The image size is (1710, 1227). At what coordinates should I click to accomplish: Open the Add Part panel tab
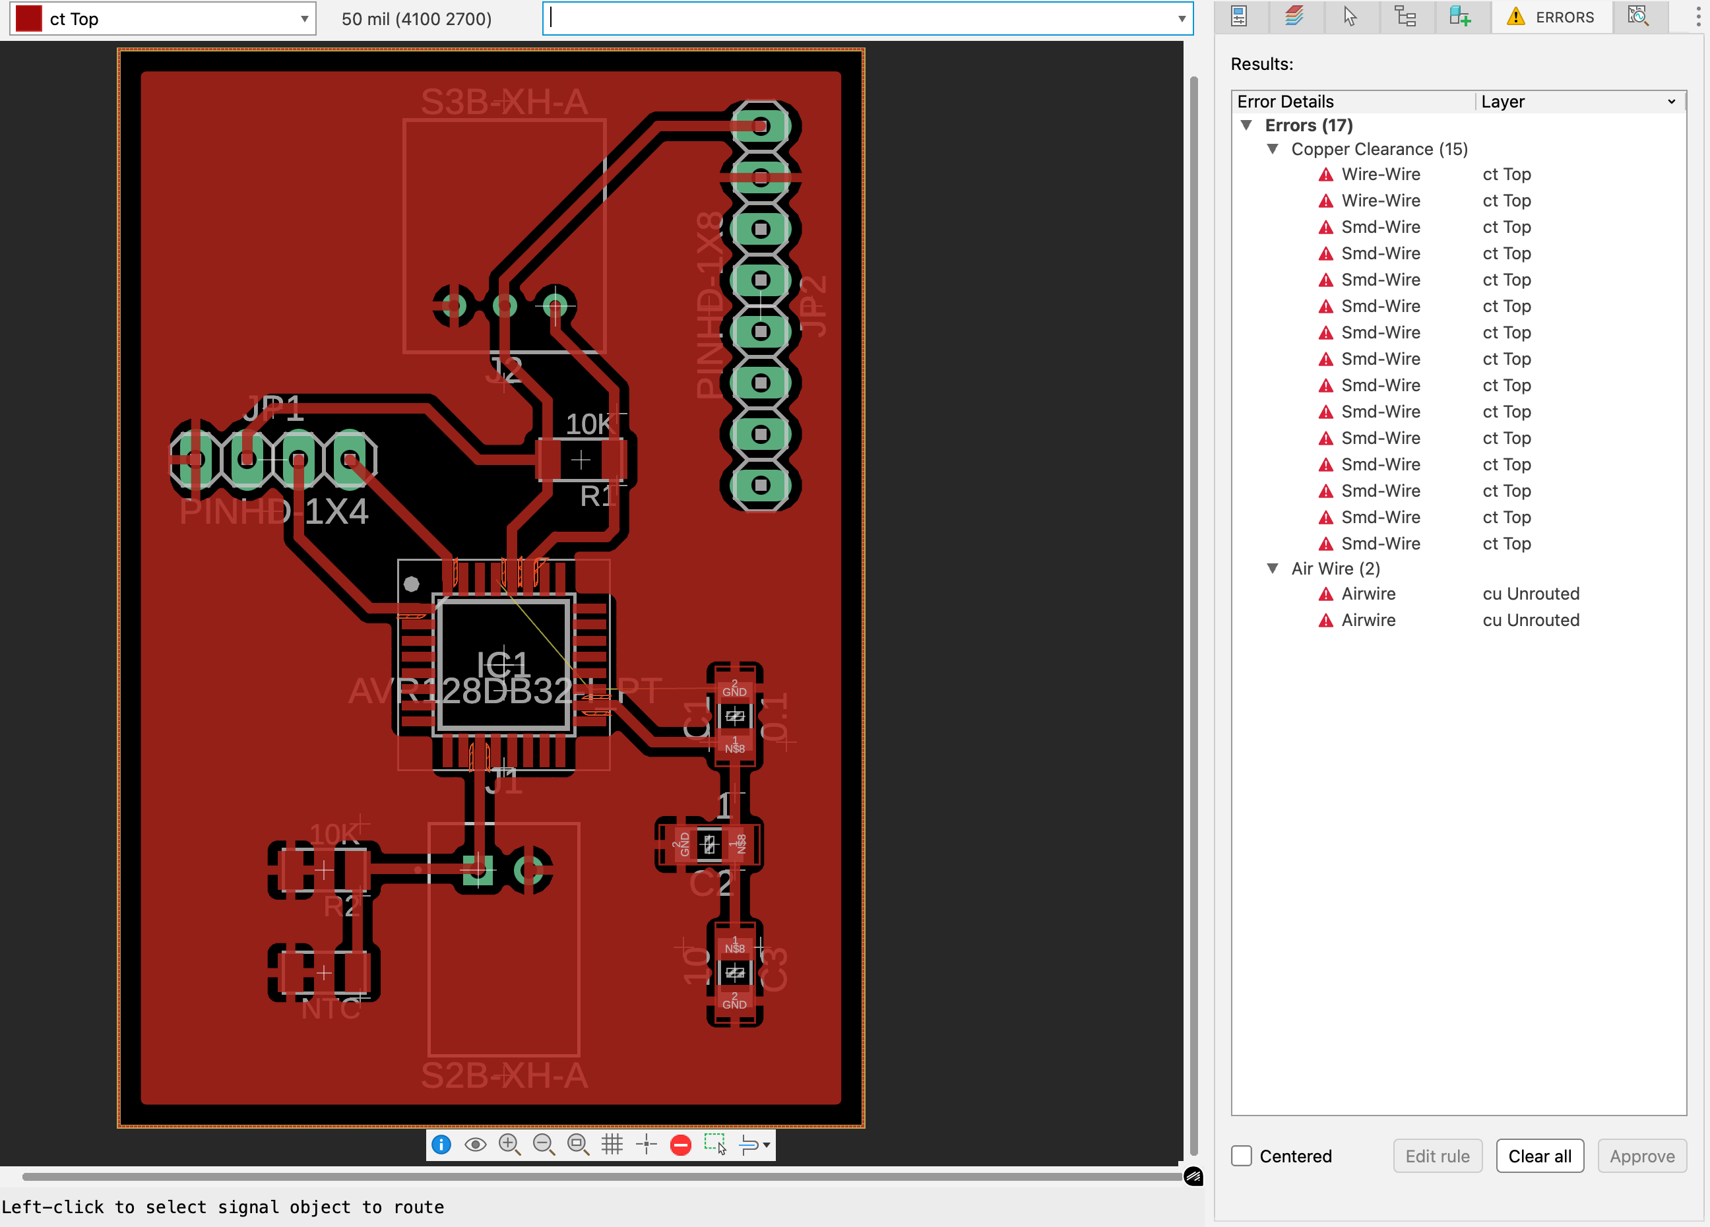(1461, 16)
